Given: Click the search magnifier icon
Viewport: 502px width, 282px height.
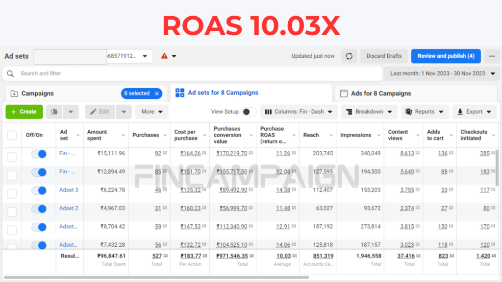Looking at the screenshot, I should coord(10,73).
